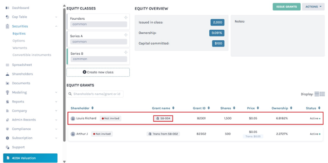Expand the Cap Table menu chevron
The height and width of the screenshot is (163, 328).
pyautogui.click(x=56, y=17)
